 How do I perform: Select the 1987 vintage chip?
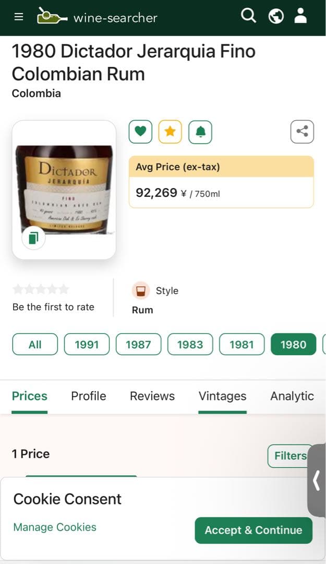[x=138, y=345]
